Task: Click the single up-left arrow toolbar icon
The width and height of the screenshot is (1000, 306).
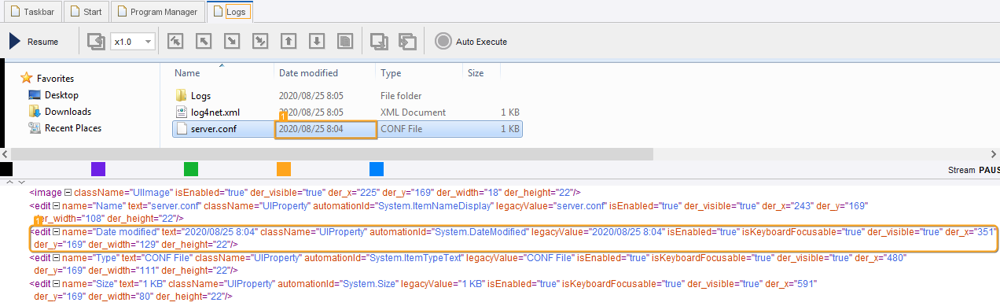Action: [x=204, y=42]
